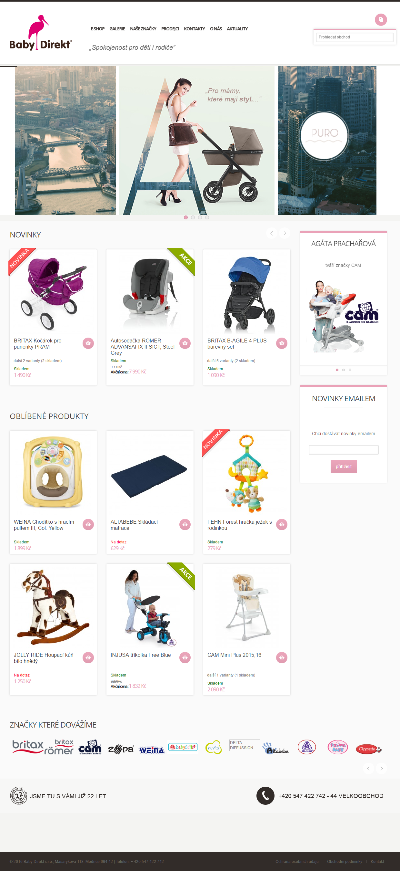Screen dimensions: 400x871
Task: Add BRITAX B-AGILE 4 PLUS to basket
Action: click(x=282, y=343)
